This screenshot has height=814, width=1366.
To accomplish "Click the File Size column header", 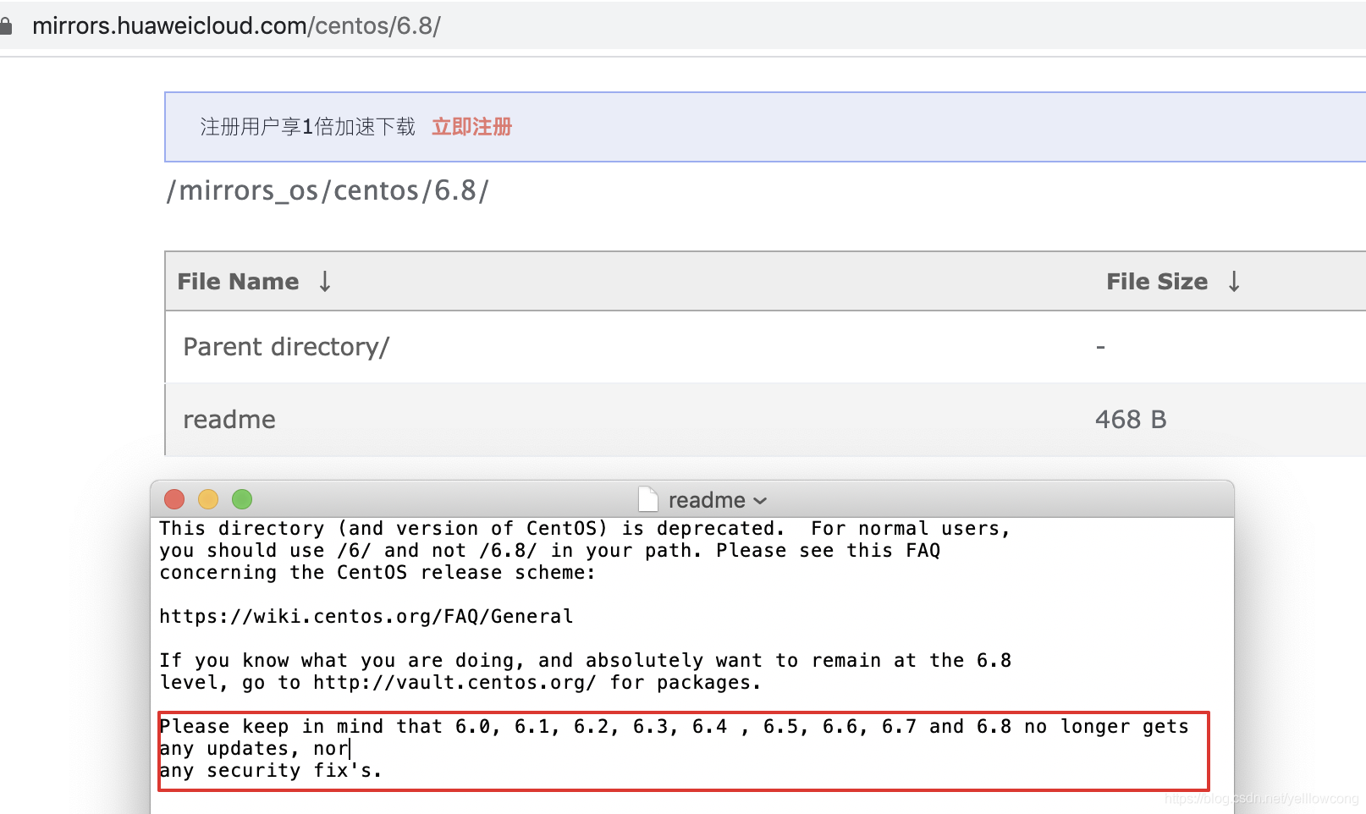I will (1157, 281).
